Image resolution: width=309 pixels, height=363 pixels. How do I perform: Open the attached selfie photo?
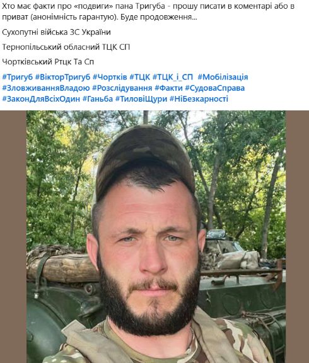156,237
